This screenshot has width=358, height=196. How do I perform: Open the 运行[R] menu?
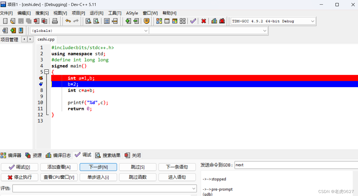coord(97,13)
